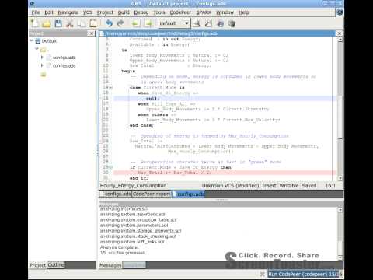Expand the first configs.ads tree node
The height and width of the screenshot is (280, 373).
pyautogui.click(x=42, y=58)
